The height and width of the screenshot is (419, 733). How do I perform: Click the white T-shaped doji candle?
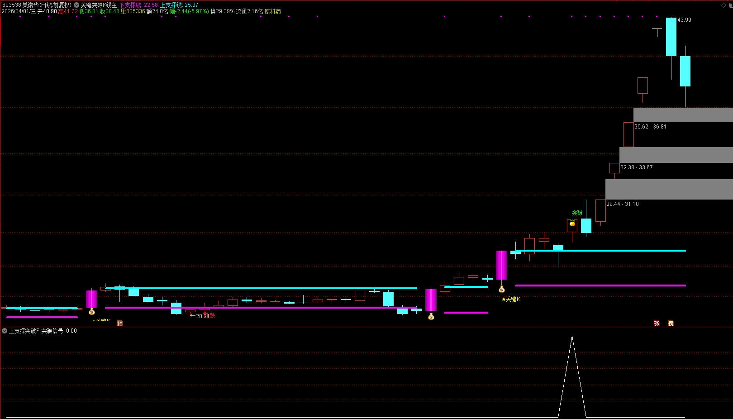click(657, 32)
